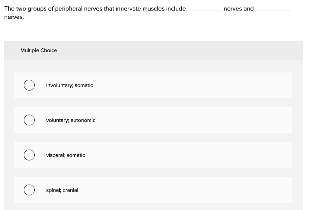Click the word "somatic" in the first option
The image size is (309, 210).
tap(84, 85)
